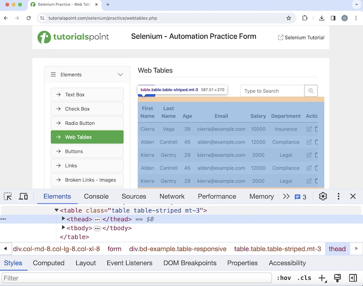
Task: Click the new style rule plus icon
Action: 322,278
